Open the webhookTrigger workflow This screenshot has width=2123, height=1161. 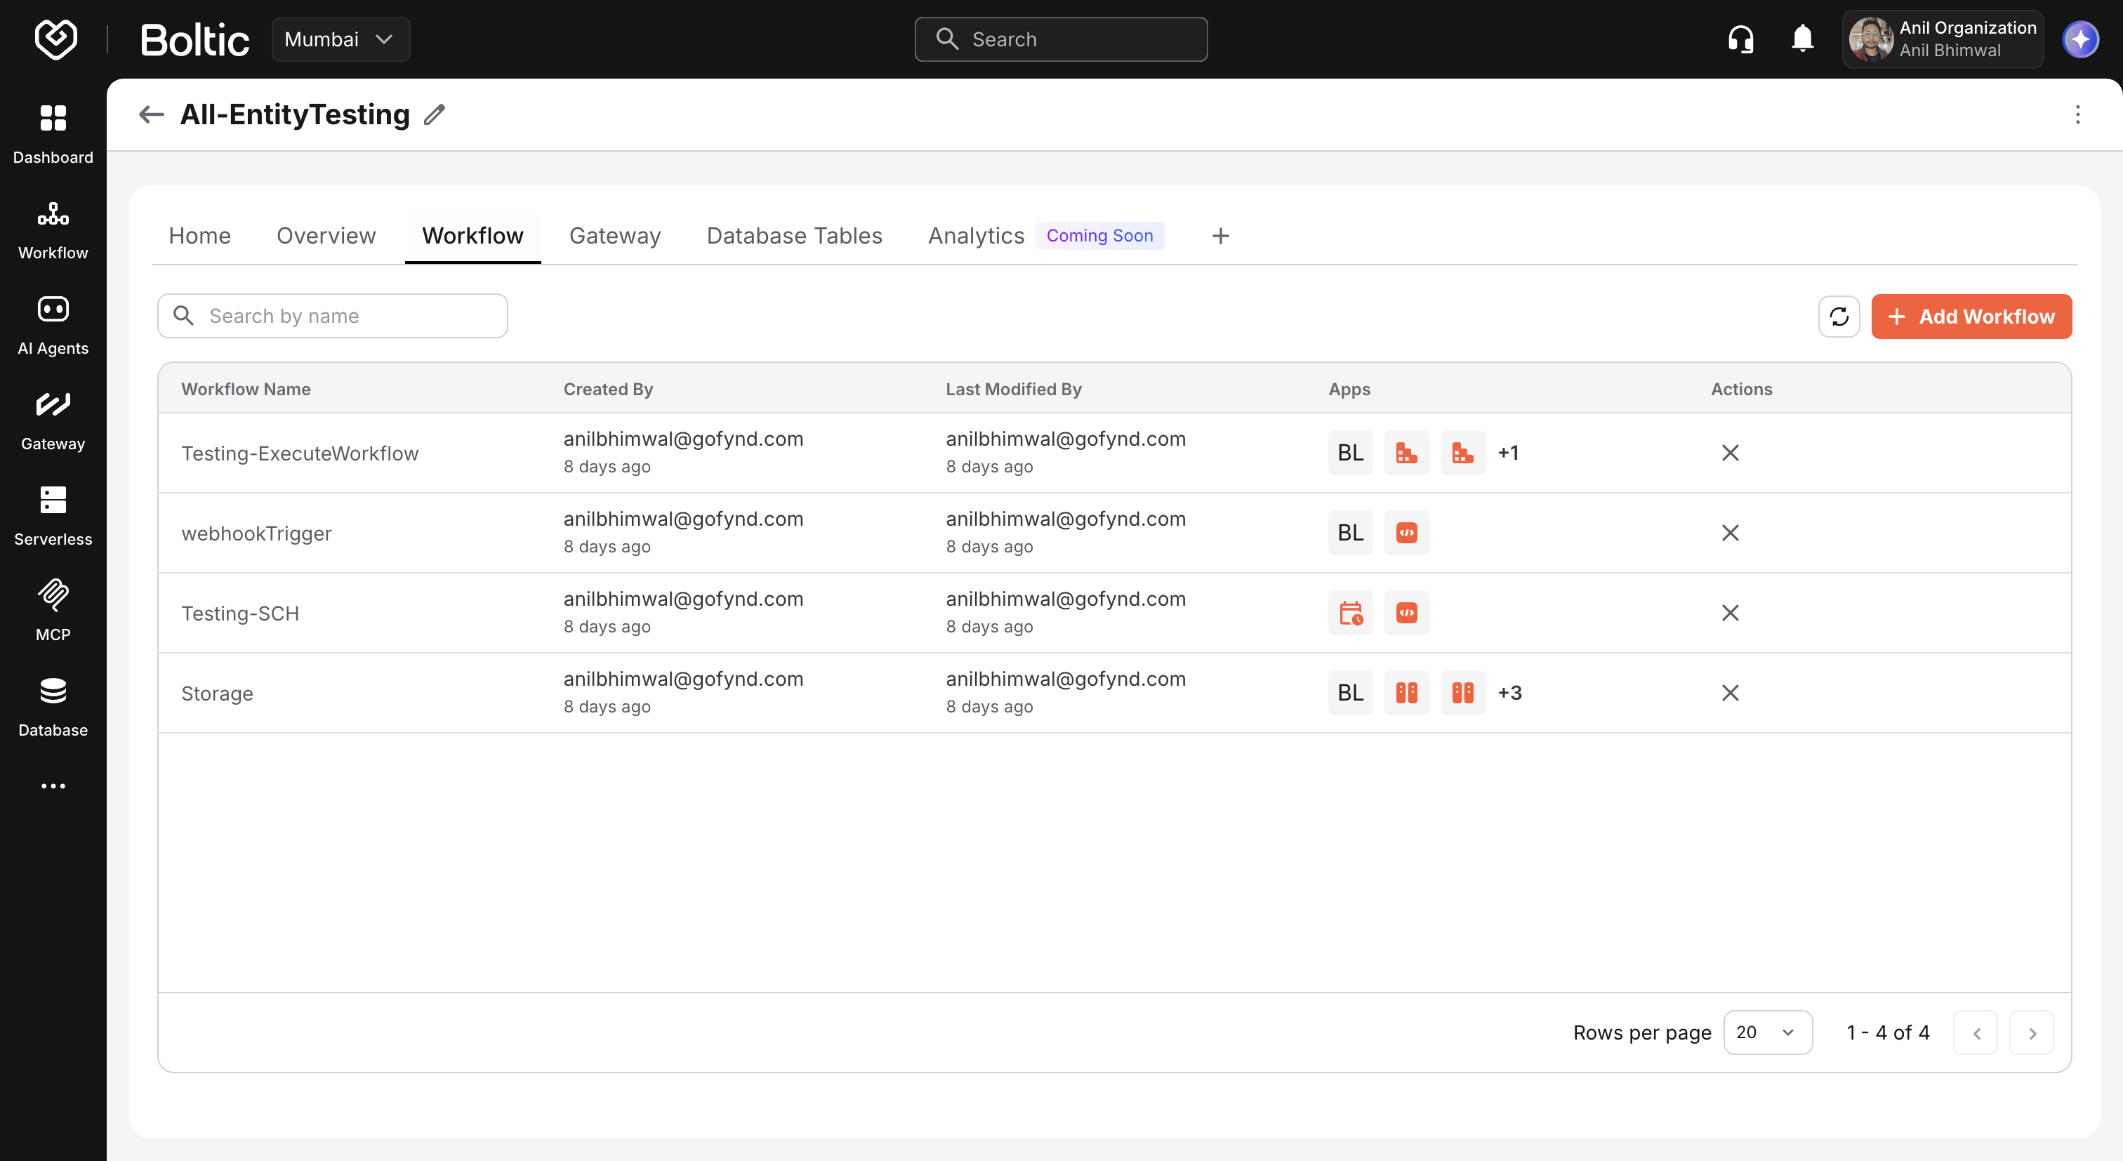pyautogui.click(x=256, y=533)
